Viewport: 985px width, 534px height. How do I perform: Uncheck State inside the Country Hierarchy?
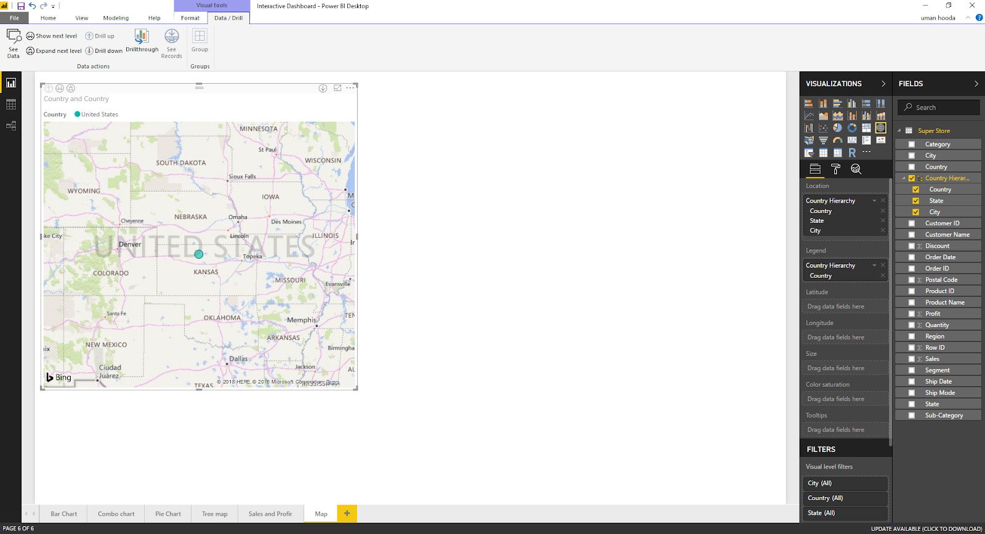[916, 201]
